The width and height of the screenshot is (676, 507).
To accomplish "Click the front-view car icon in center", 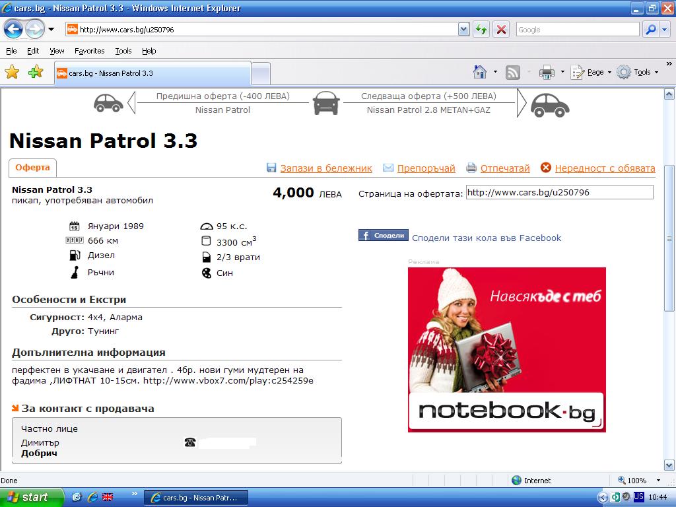I will point(326,102).
